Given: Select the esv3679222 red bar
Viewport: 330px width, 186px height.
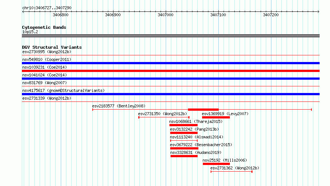Looking at the screenshot, I should point(184,148).
